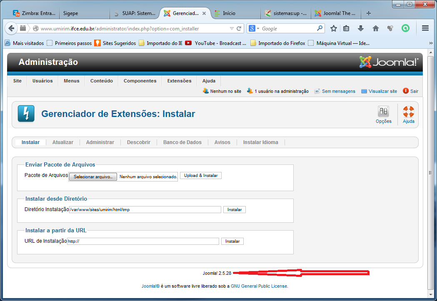437x301 pixels.
Task: Open the Mais visitados bookmark
Action: point(25,43)
